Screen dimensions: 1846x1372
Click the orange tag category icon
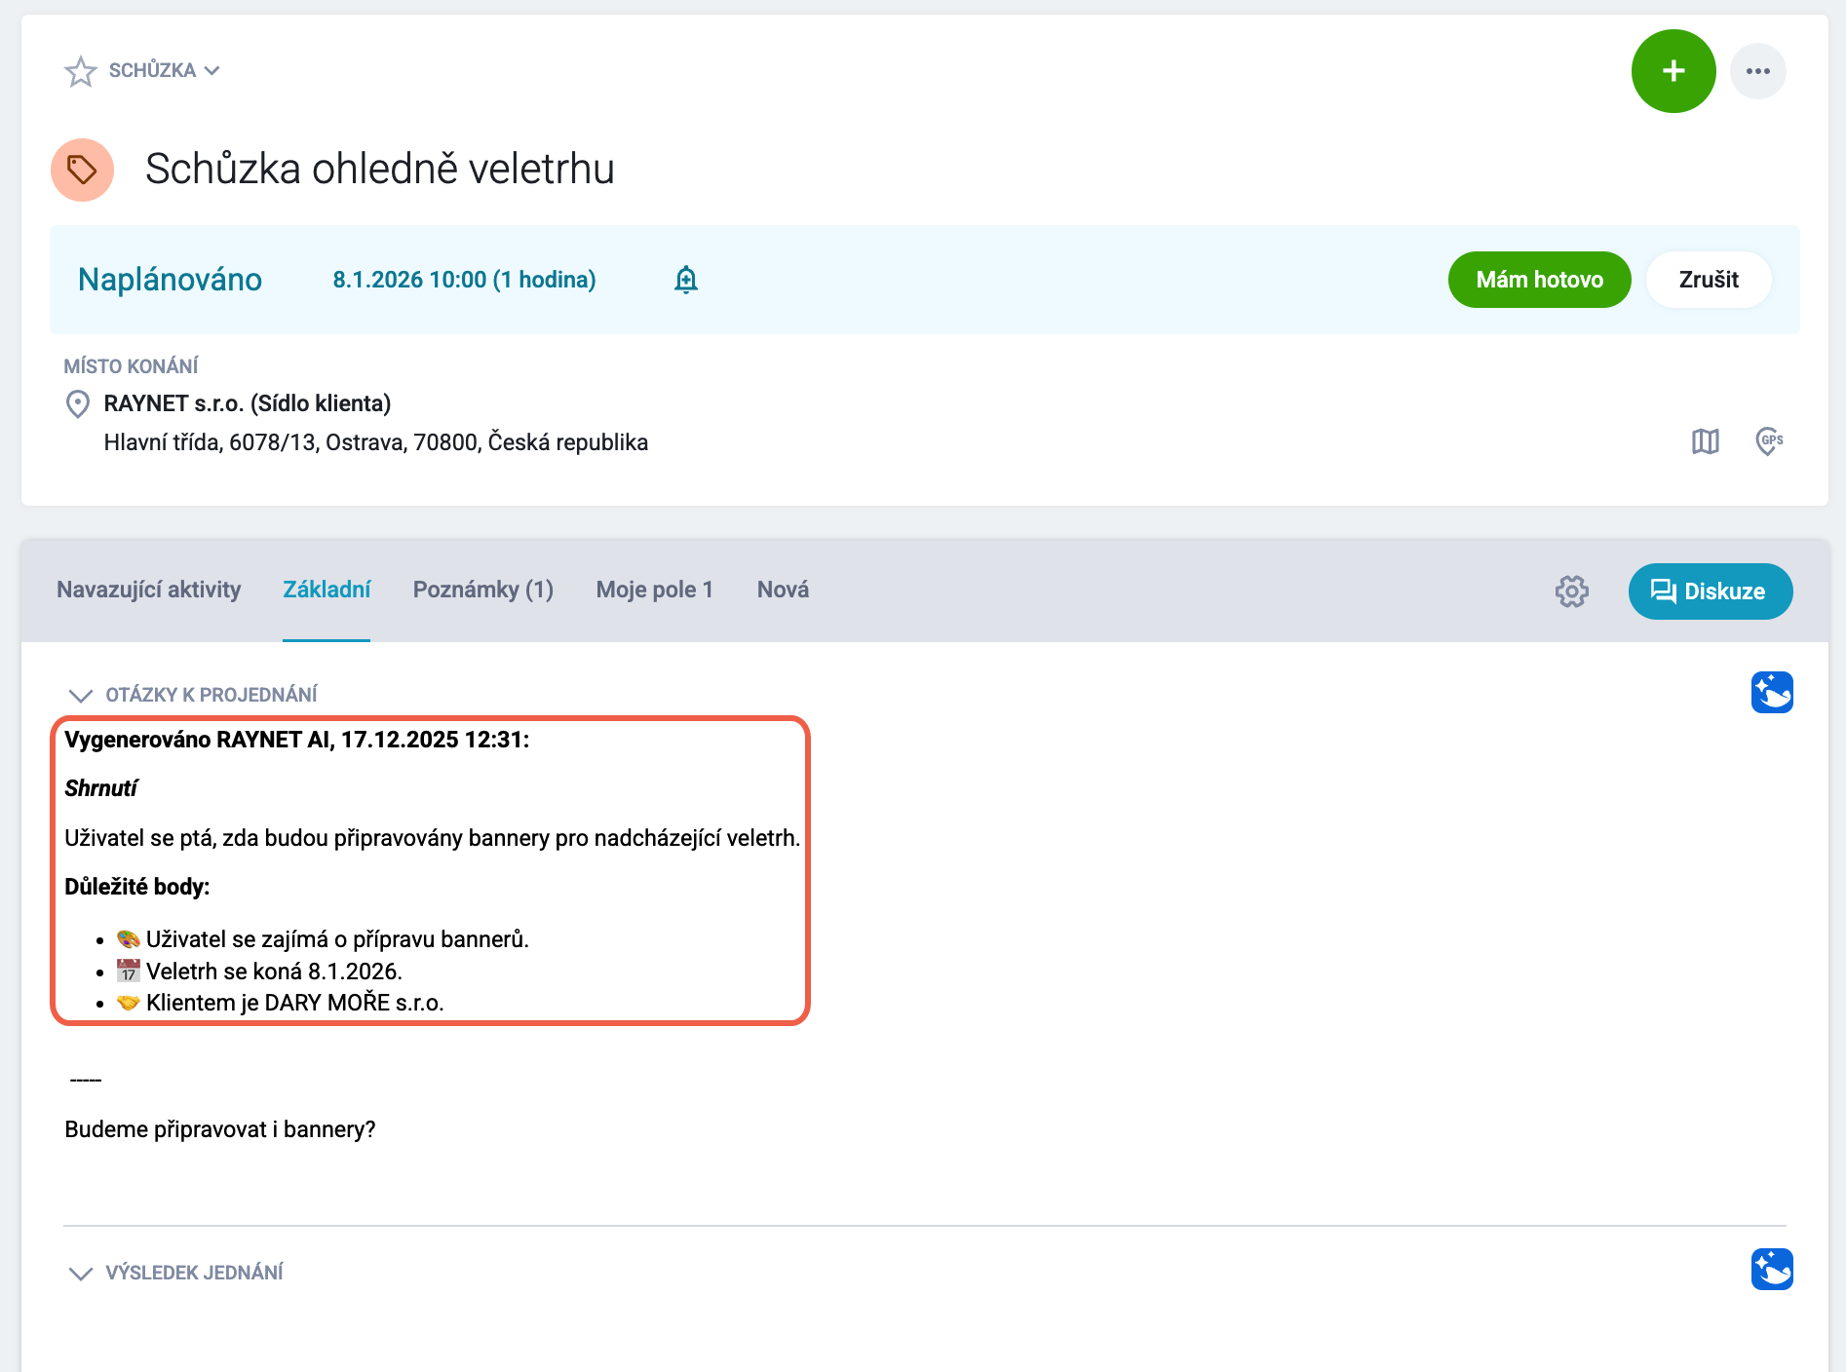pyautogui.click(x=83, y=170)
